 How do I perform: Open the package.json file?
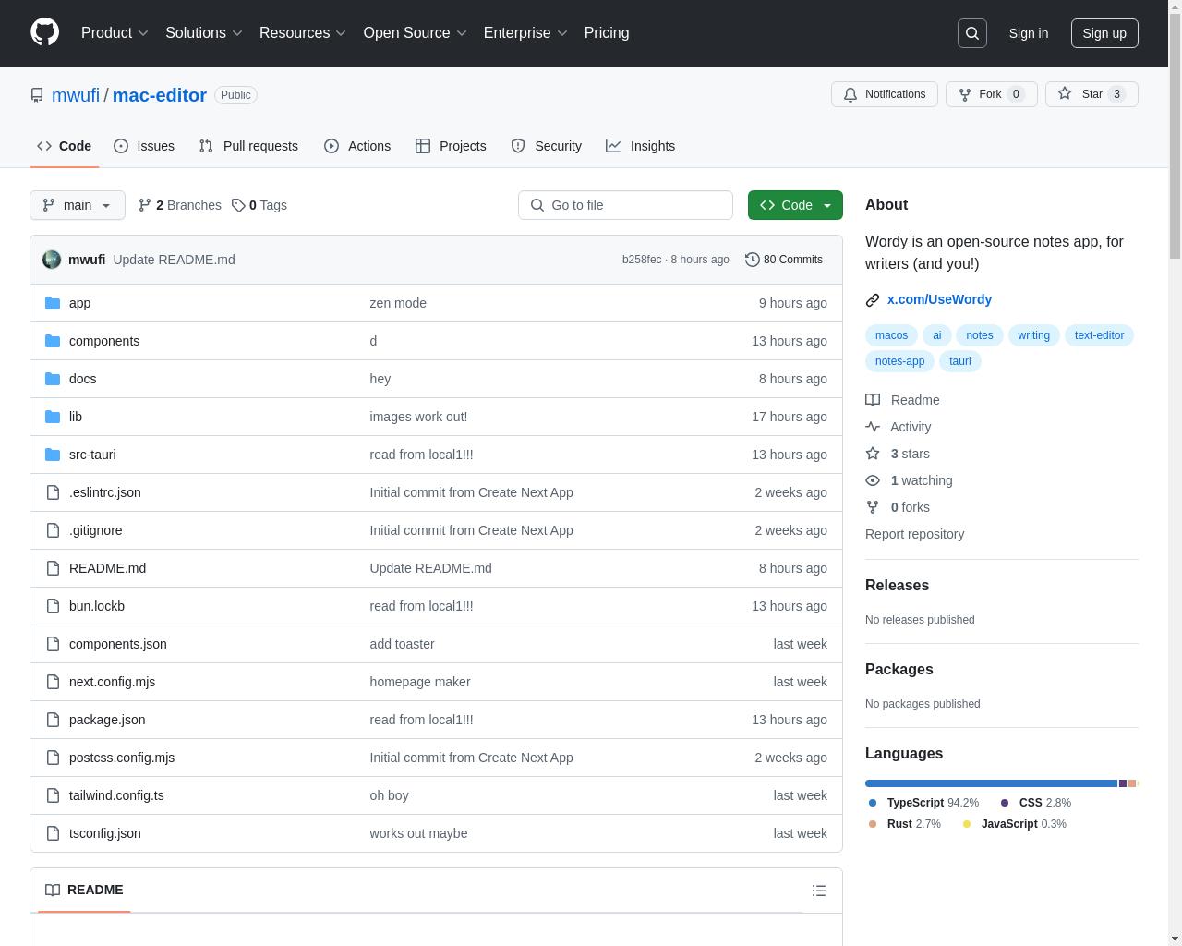(107, 720)
